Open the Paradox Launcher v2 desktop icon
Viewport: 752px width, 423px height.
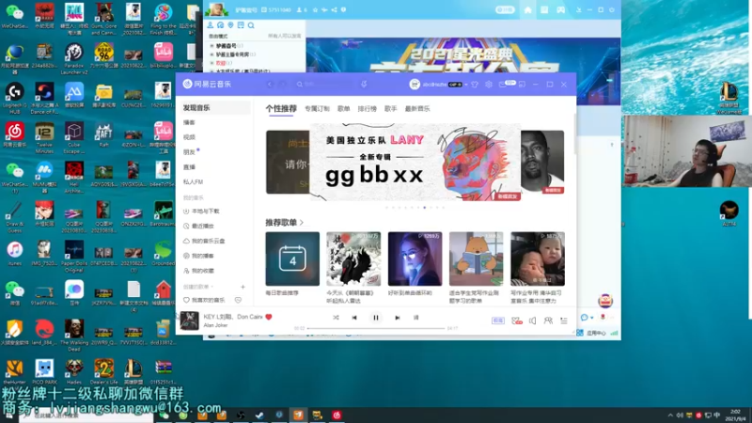[74, 56]
